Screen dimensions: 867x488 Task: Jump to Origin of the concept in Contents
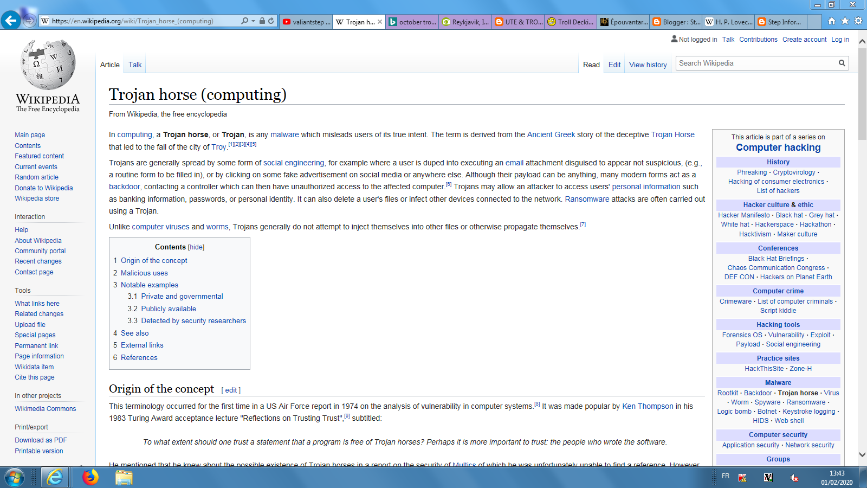(x=154, y=261)
